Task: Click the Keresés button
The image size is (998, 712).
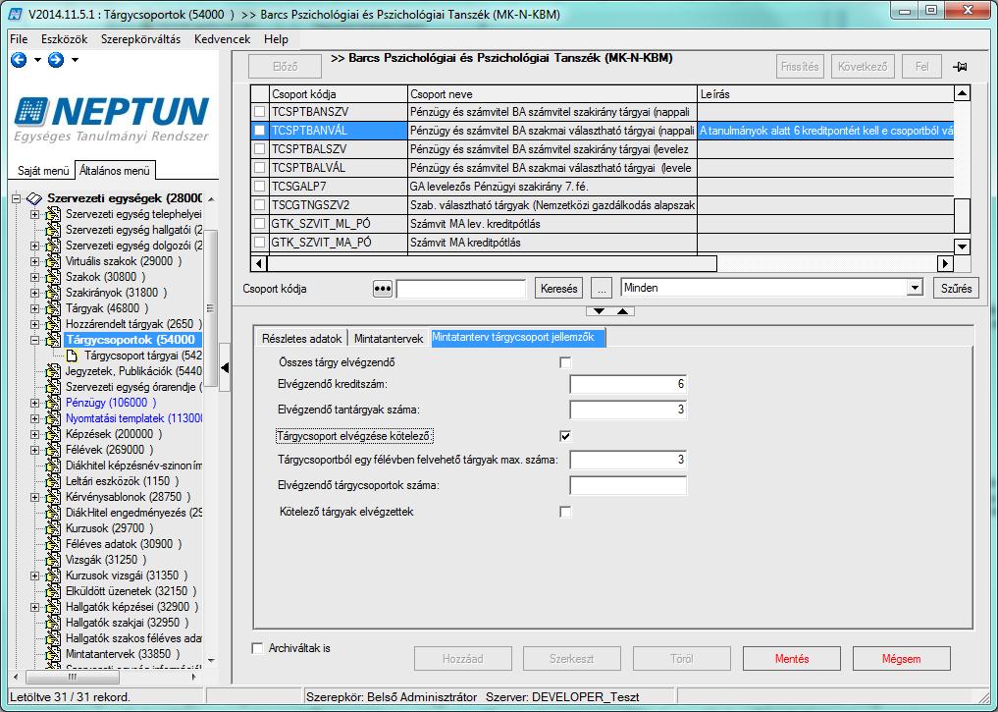Action: (558, 289)
